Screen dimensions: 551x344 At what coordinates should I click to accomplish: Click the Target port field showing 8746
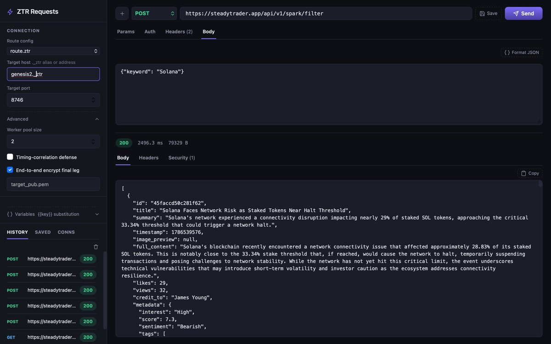(53, 100)
